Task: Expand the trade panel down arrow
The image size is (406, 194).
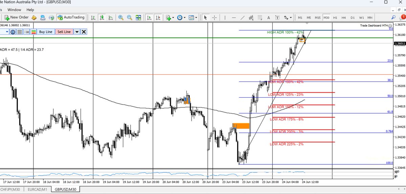Action: click(77, 32)
